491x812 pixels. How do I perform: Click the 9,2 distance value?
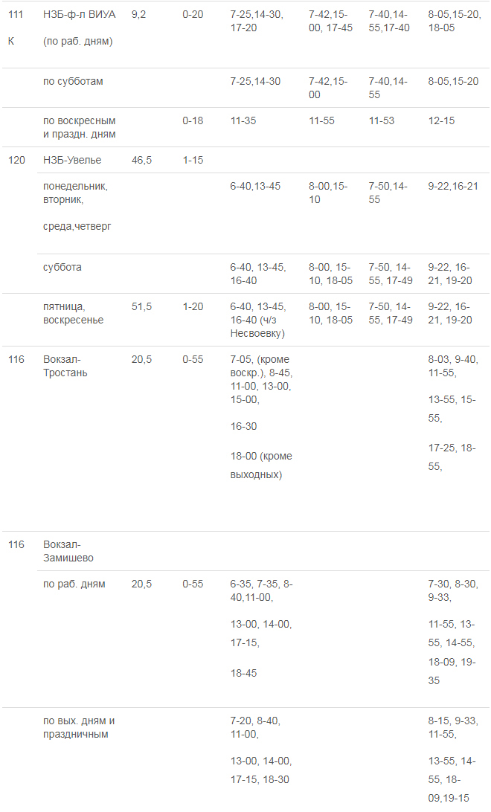coord(138,14)
